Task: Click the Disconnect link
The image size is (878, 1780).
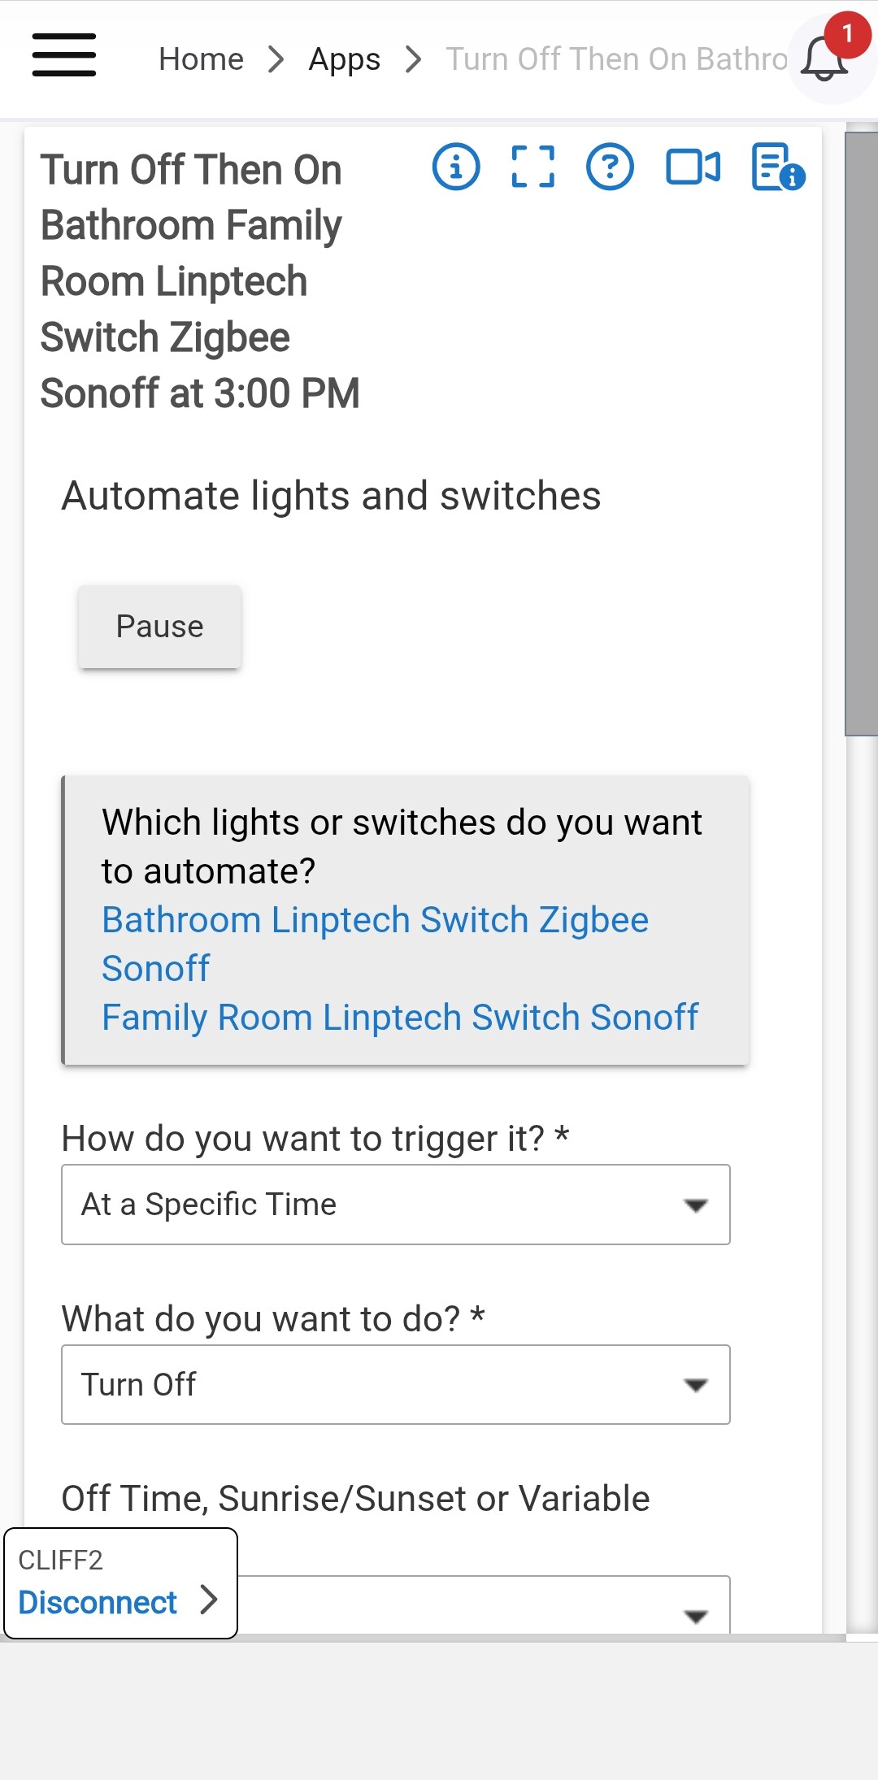Action: click(98, 1602)
